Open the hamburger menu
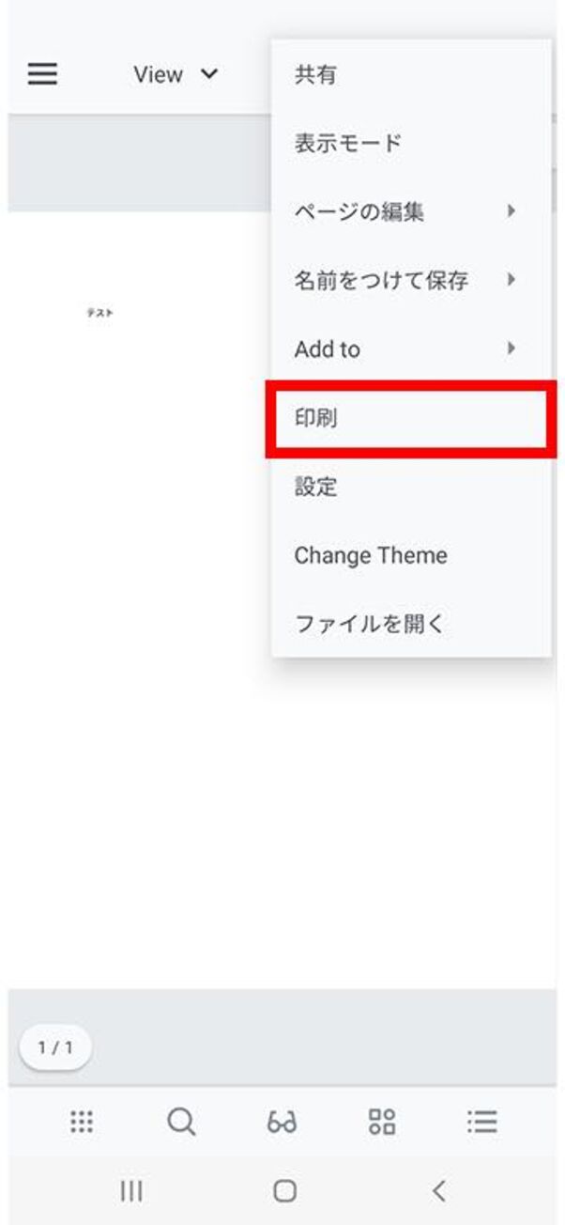This screenshot has width=565, height=1225. 42,74
